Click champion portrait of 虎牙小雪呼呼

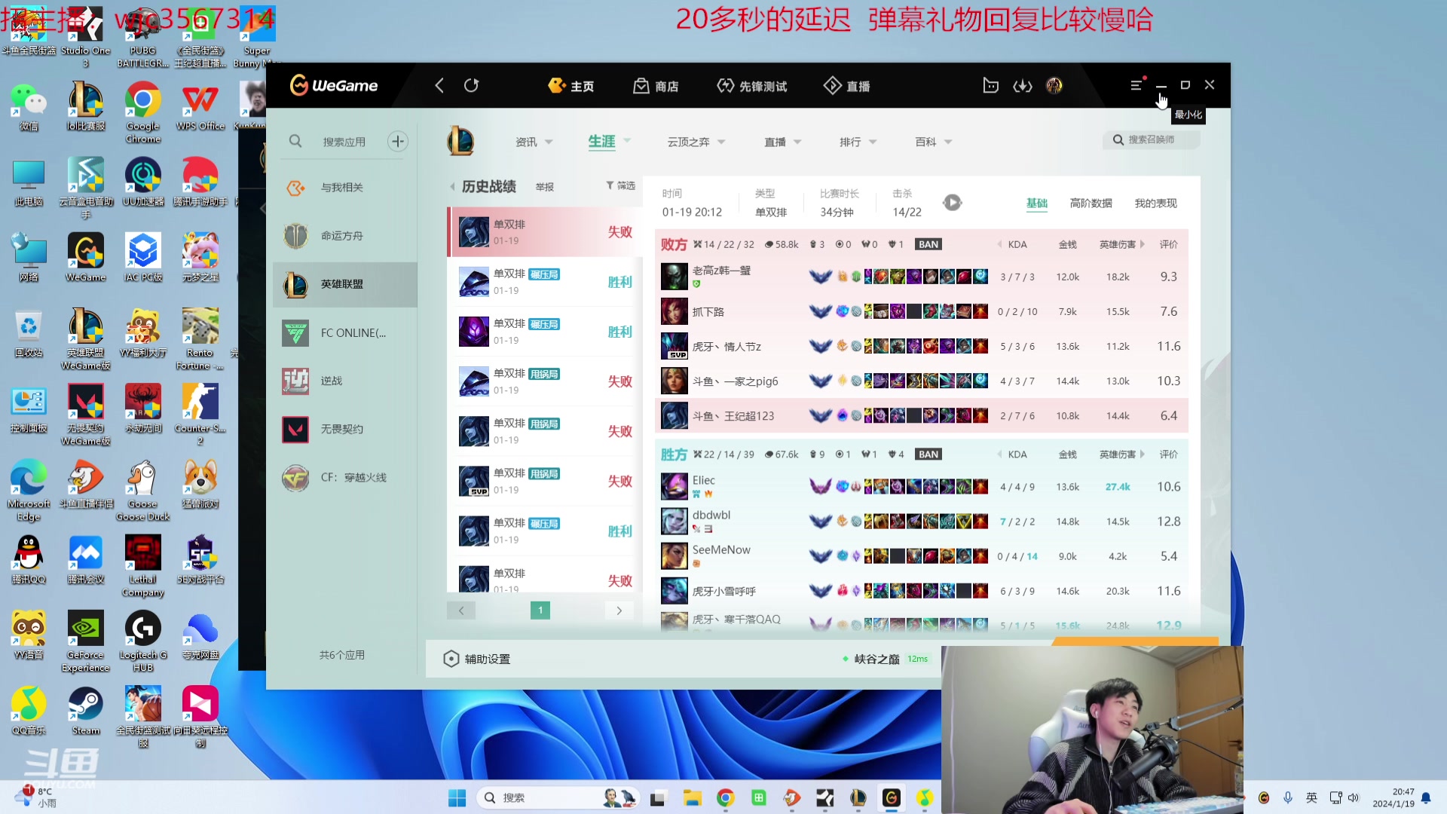click(x=675, y=591)
